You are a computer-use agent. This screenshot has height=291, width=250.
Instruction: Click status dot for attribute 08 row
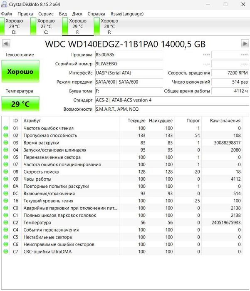point(6,172)
